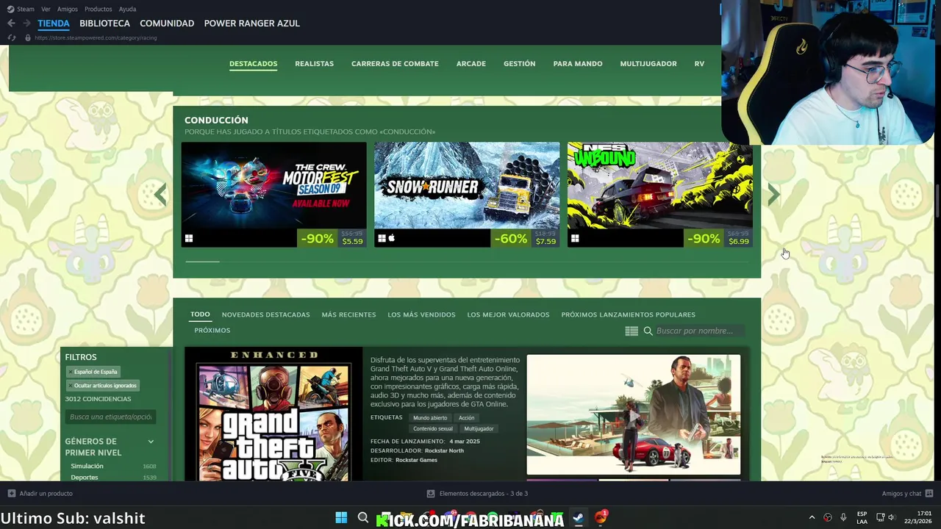Click the Rockstar North developer link
Image resolution: width=941 pixels, height=529 pixels.
pos(444,451)
